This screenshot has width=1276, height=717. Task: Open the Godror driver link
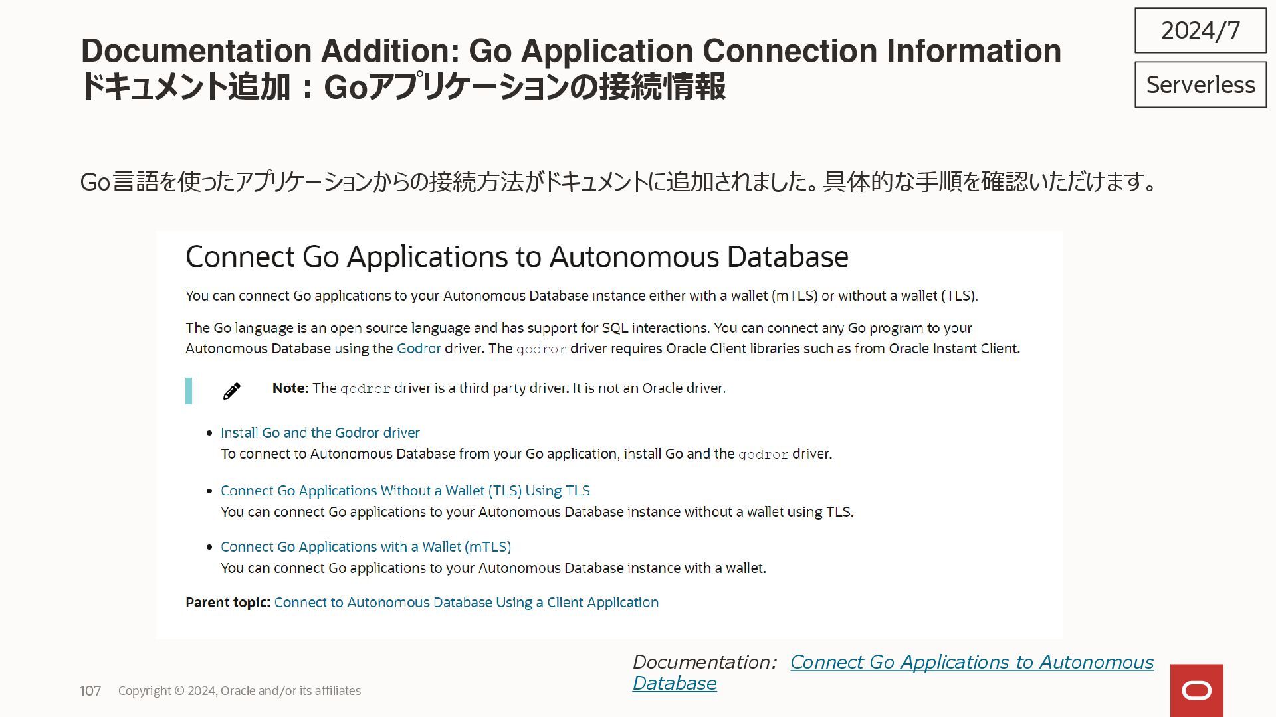[x=418, y=349]
